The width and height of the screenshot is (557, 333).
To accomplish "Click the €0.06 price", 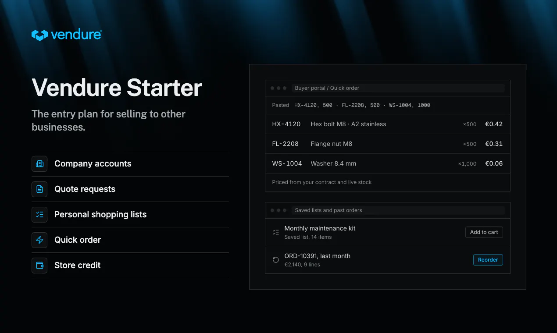I will pyautogui.click(x=494, y=163).
